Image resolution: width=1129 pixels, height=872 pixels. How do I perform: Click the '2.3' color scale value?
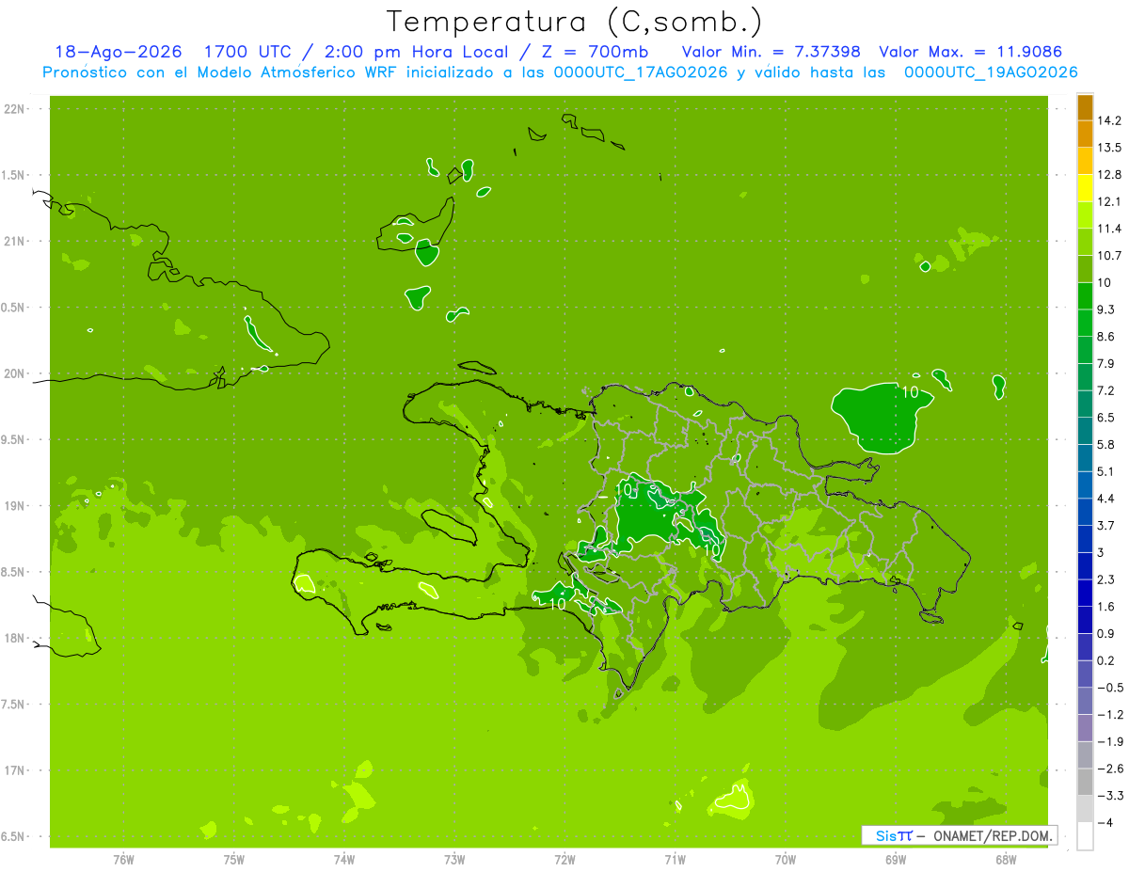click(x=1105, y=579)
